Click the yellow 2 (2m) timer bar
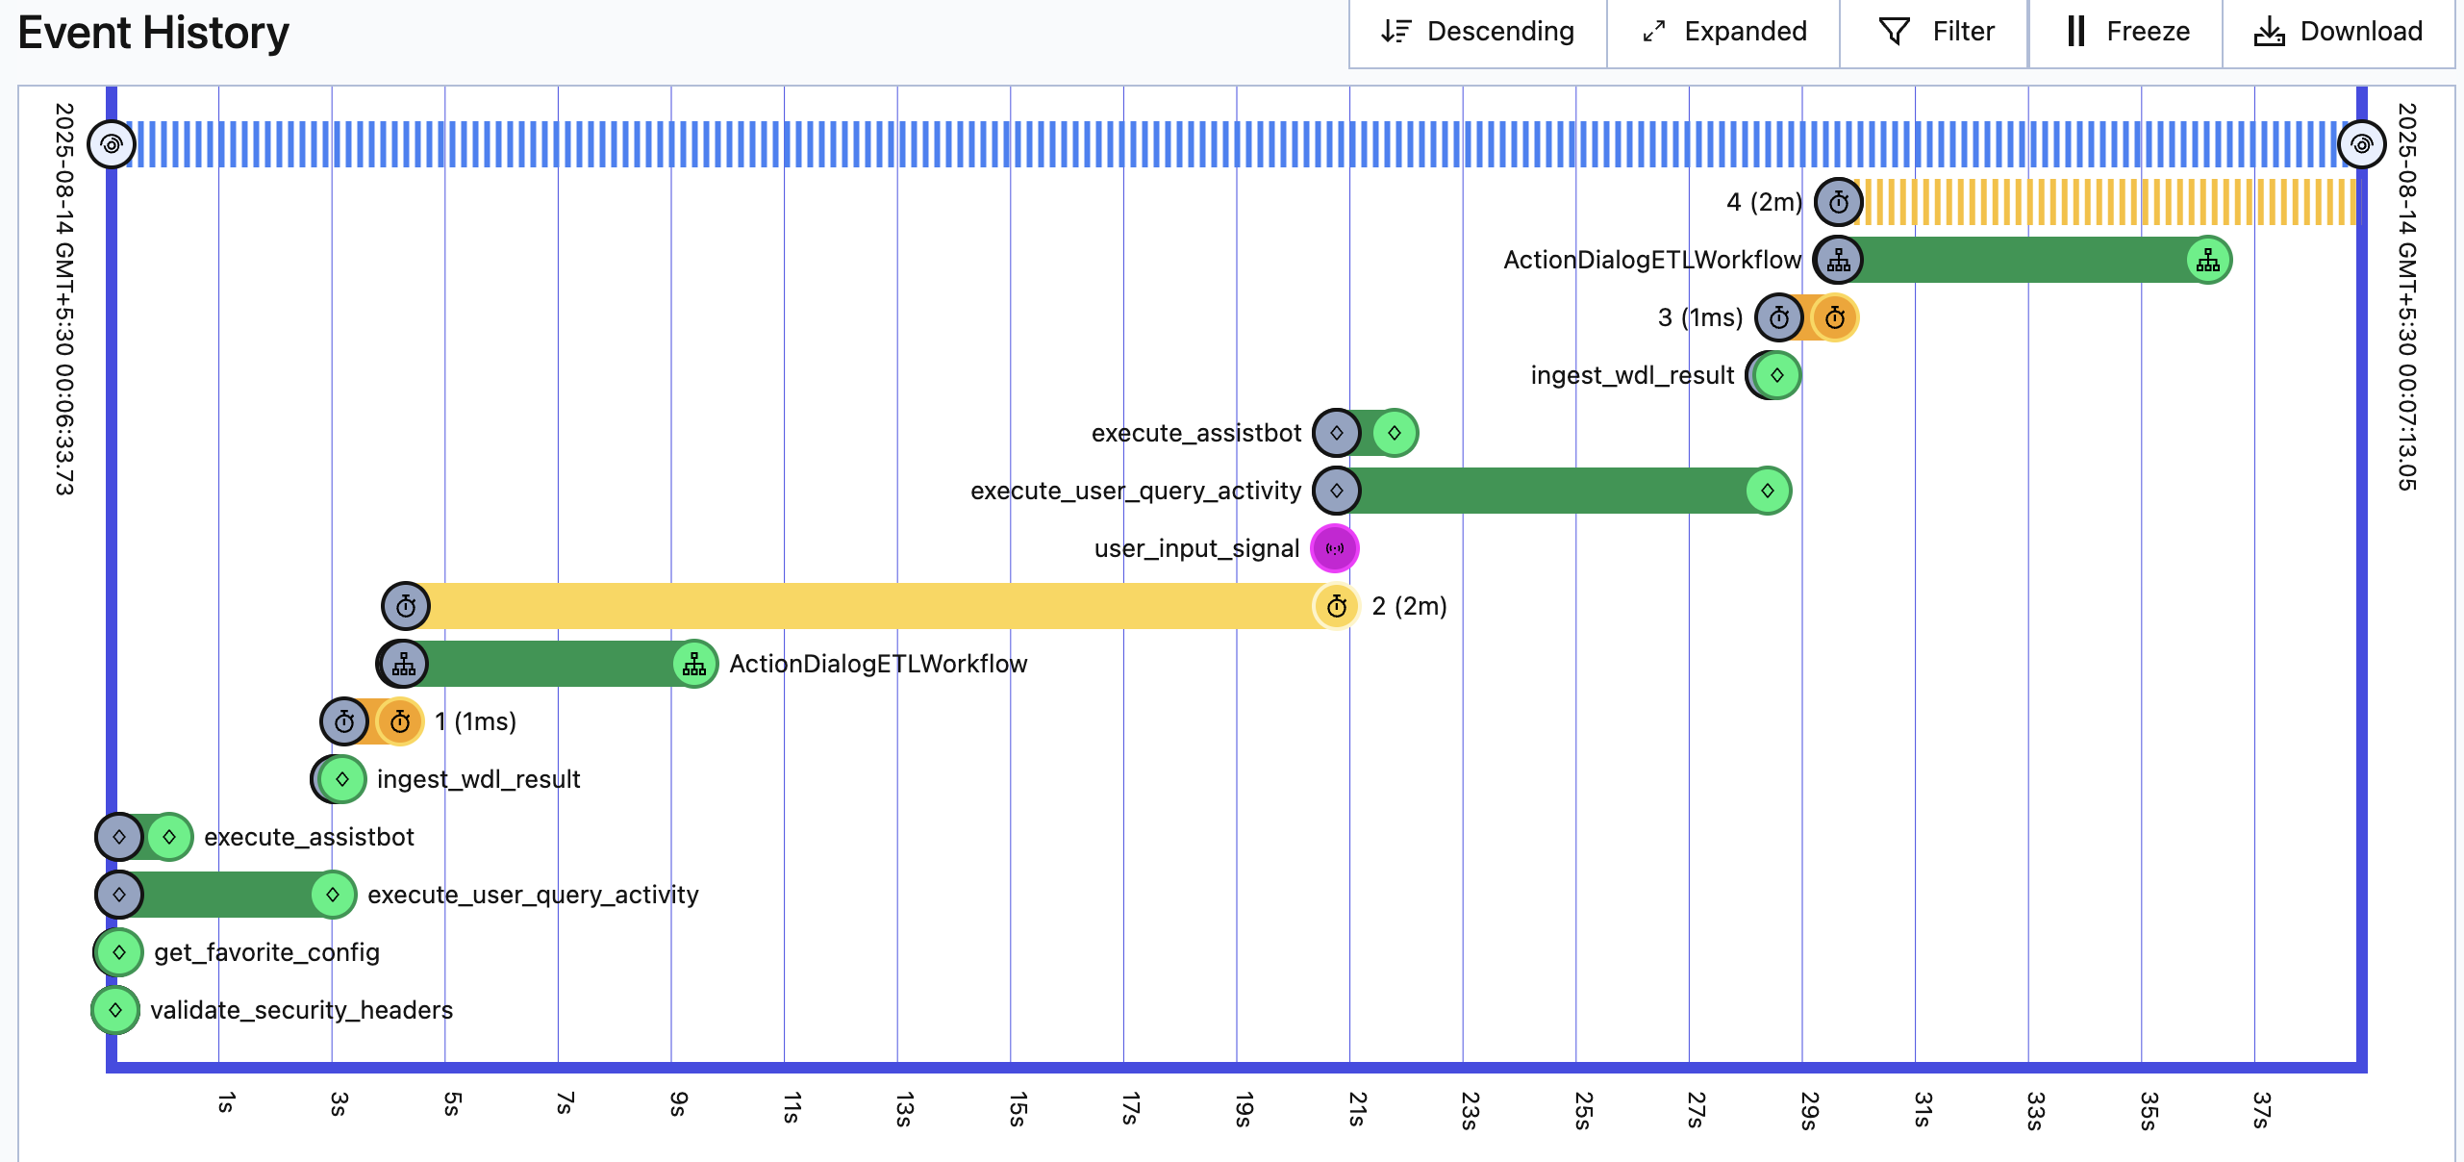Viewport: 2464px width, 1162px height. point(866,606)
